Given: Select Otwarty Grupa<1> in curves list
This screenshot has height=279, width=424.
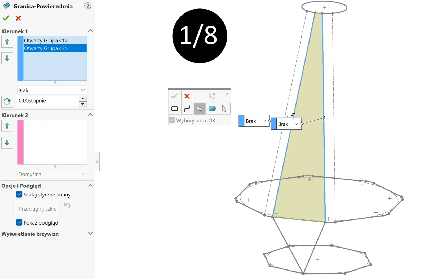Looking at the screenshot, I should 55,40.
